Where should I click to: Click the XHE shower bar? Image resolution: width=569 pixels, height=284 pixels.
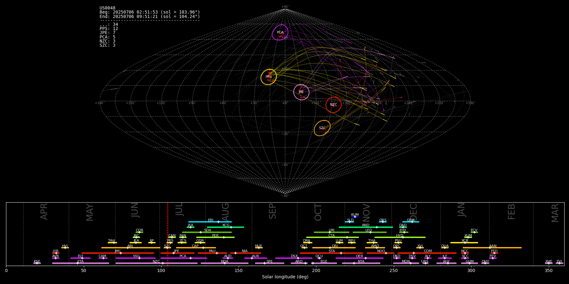(549, 263)
